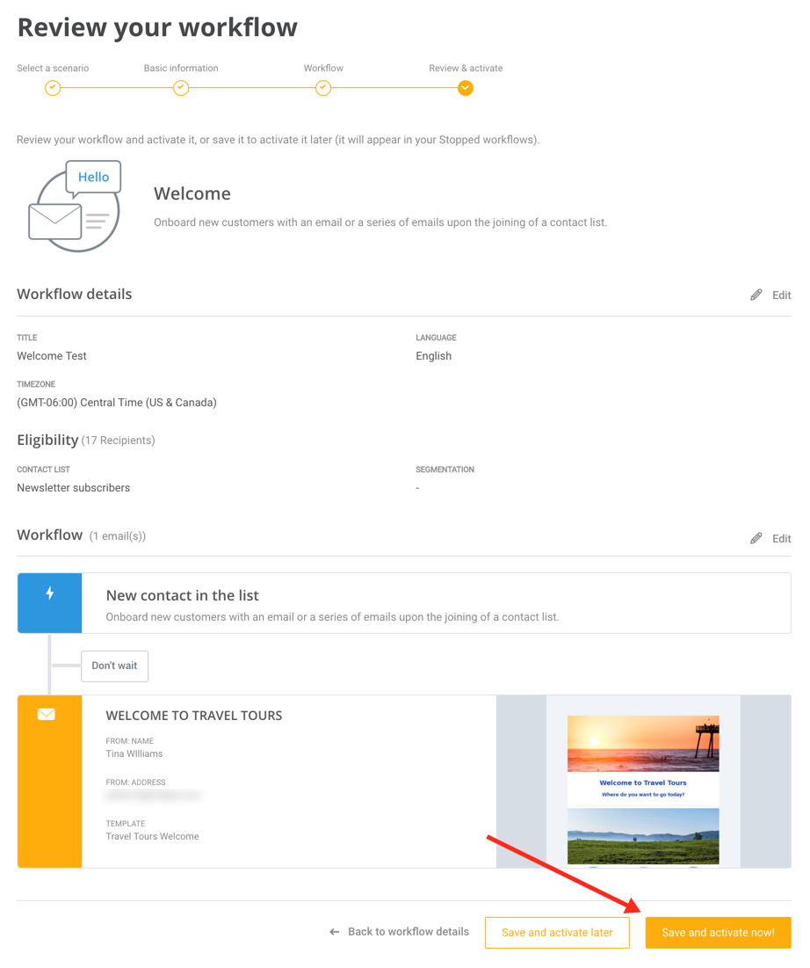Click the Workflow step circle

point(323,88)
